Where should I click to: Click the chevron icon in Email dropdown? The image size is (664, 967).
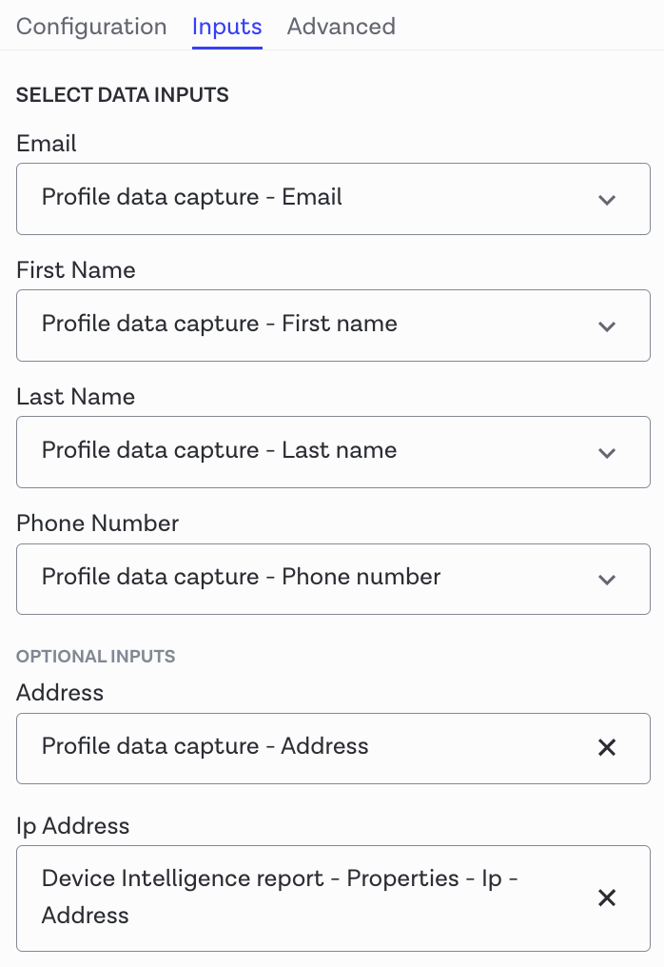607,200
